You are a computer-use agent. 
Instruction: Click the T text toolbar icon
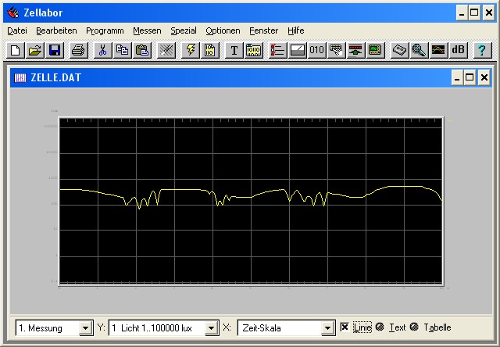(x=234, y=50)
